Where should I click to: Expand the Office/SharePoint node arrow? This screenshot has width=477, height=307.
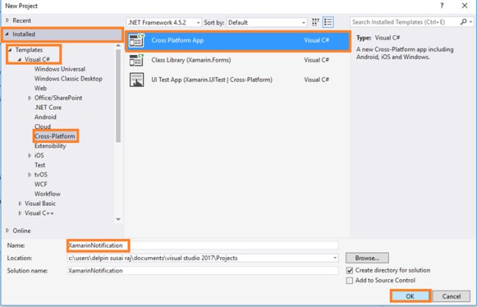point(29,97)
